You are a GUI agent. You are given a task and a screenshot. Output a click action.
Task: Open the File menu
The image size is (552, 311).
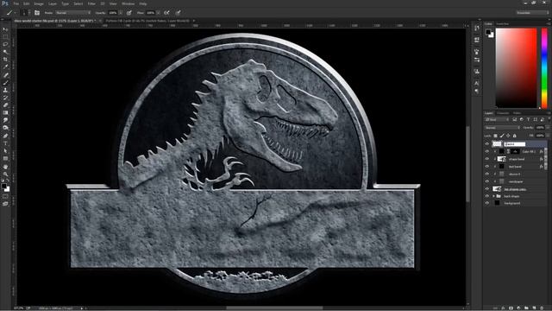tap(16, 3)
